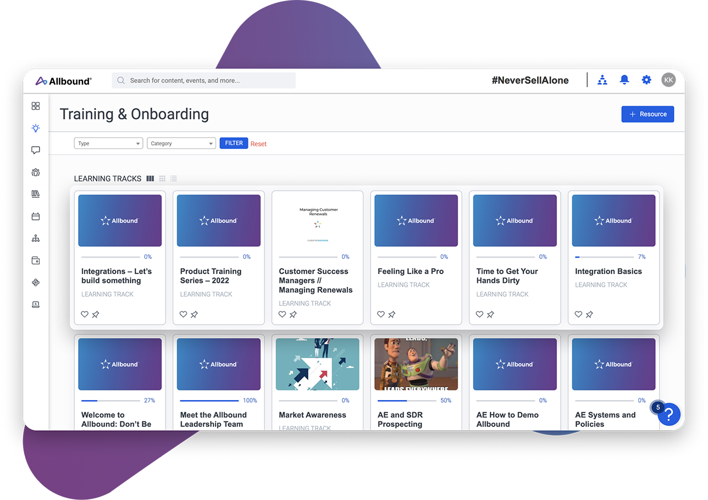Image resolution: width=708 pixels, height=500 pixels.
Task: Click the blue FILTER button
Action: click(x=233, y=143)
